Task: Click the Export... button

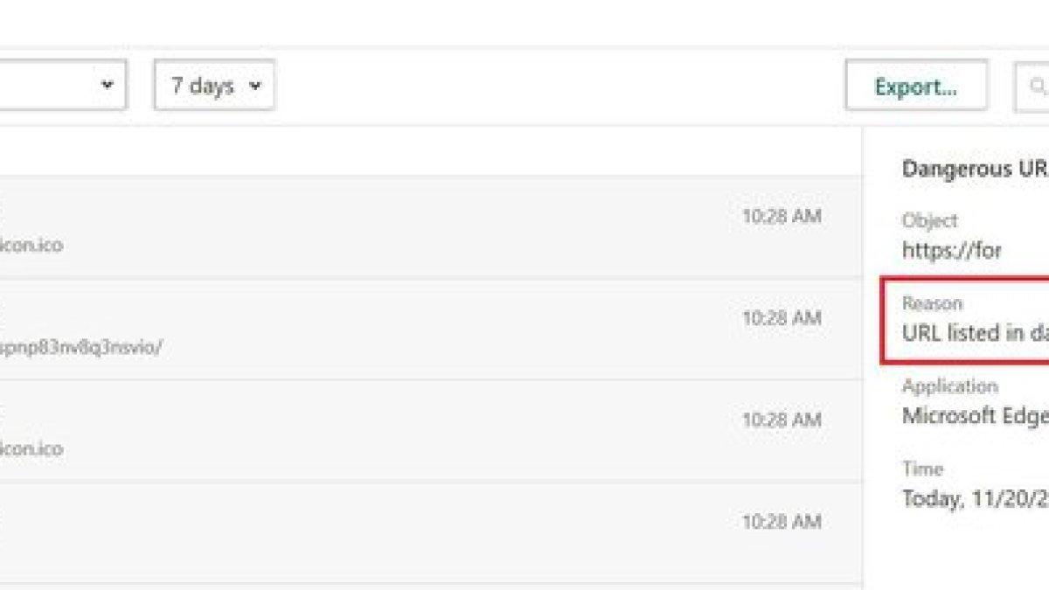Action: [x=916, y=86]
